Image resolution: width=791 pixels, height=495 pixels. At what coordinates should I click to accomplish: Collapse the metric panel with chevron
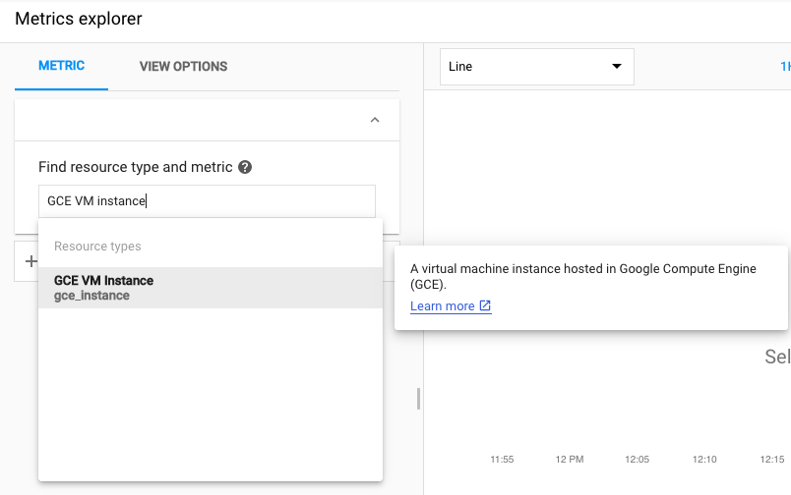tap(374, 120)
